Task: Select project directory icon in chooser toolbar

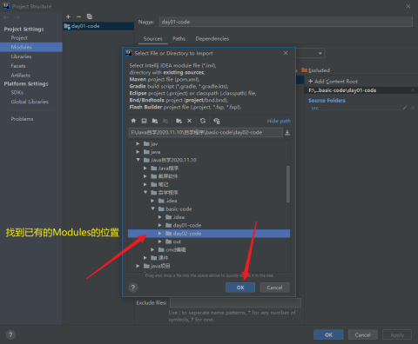Action: (155, 121)
